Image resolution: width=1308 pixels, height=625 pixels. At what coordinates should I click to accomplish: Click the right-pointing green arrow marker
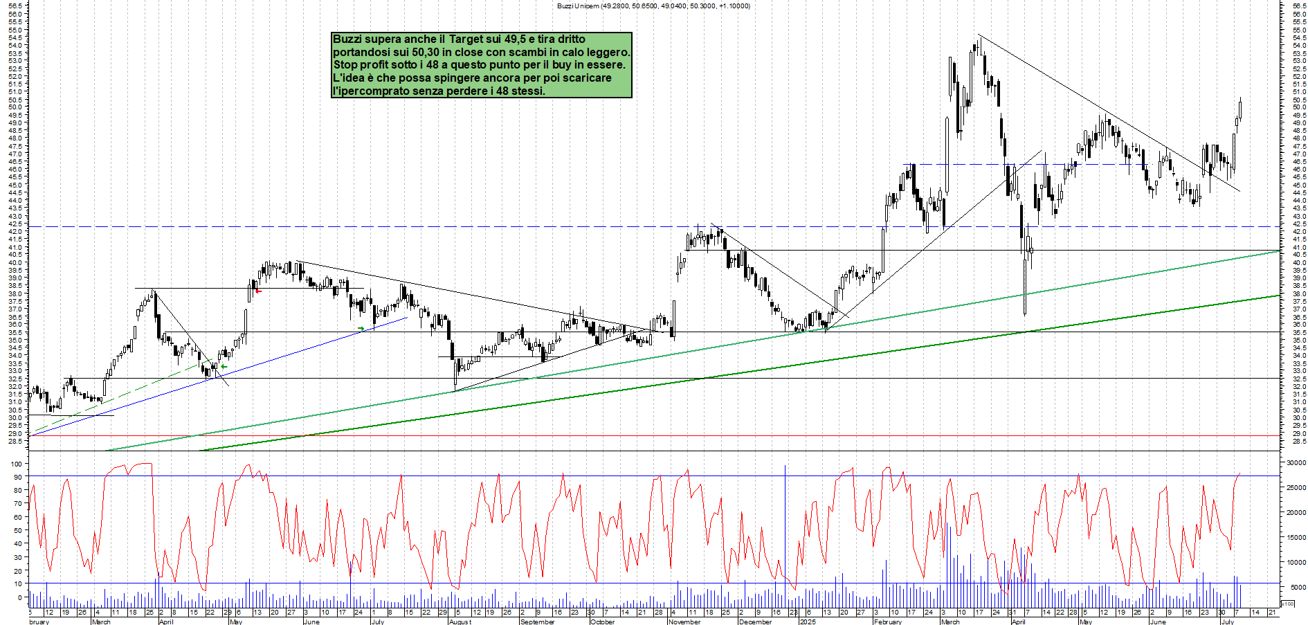(x=361, y=328)
